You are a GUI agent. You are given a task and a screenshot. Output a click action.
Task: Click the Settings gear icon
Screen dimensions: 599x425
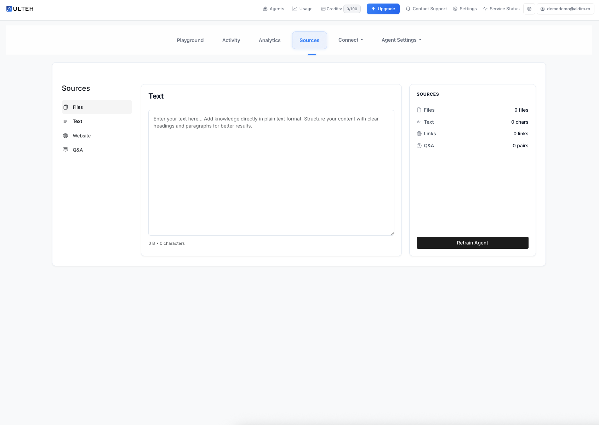455,8
